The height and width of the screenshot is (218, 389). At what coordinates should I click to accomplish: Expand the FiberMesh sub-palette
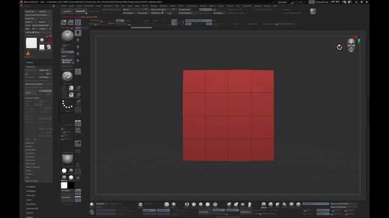[31, 204]
